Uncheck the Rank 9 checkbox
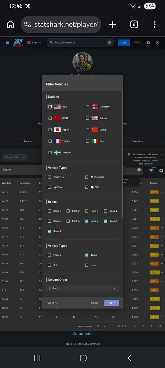Viewport: 165px width, 368px height. [x=49, y=231]
